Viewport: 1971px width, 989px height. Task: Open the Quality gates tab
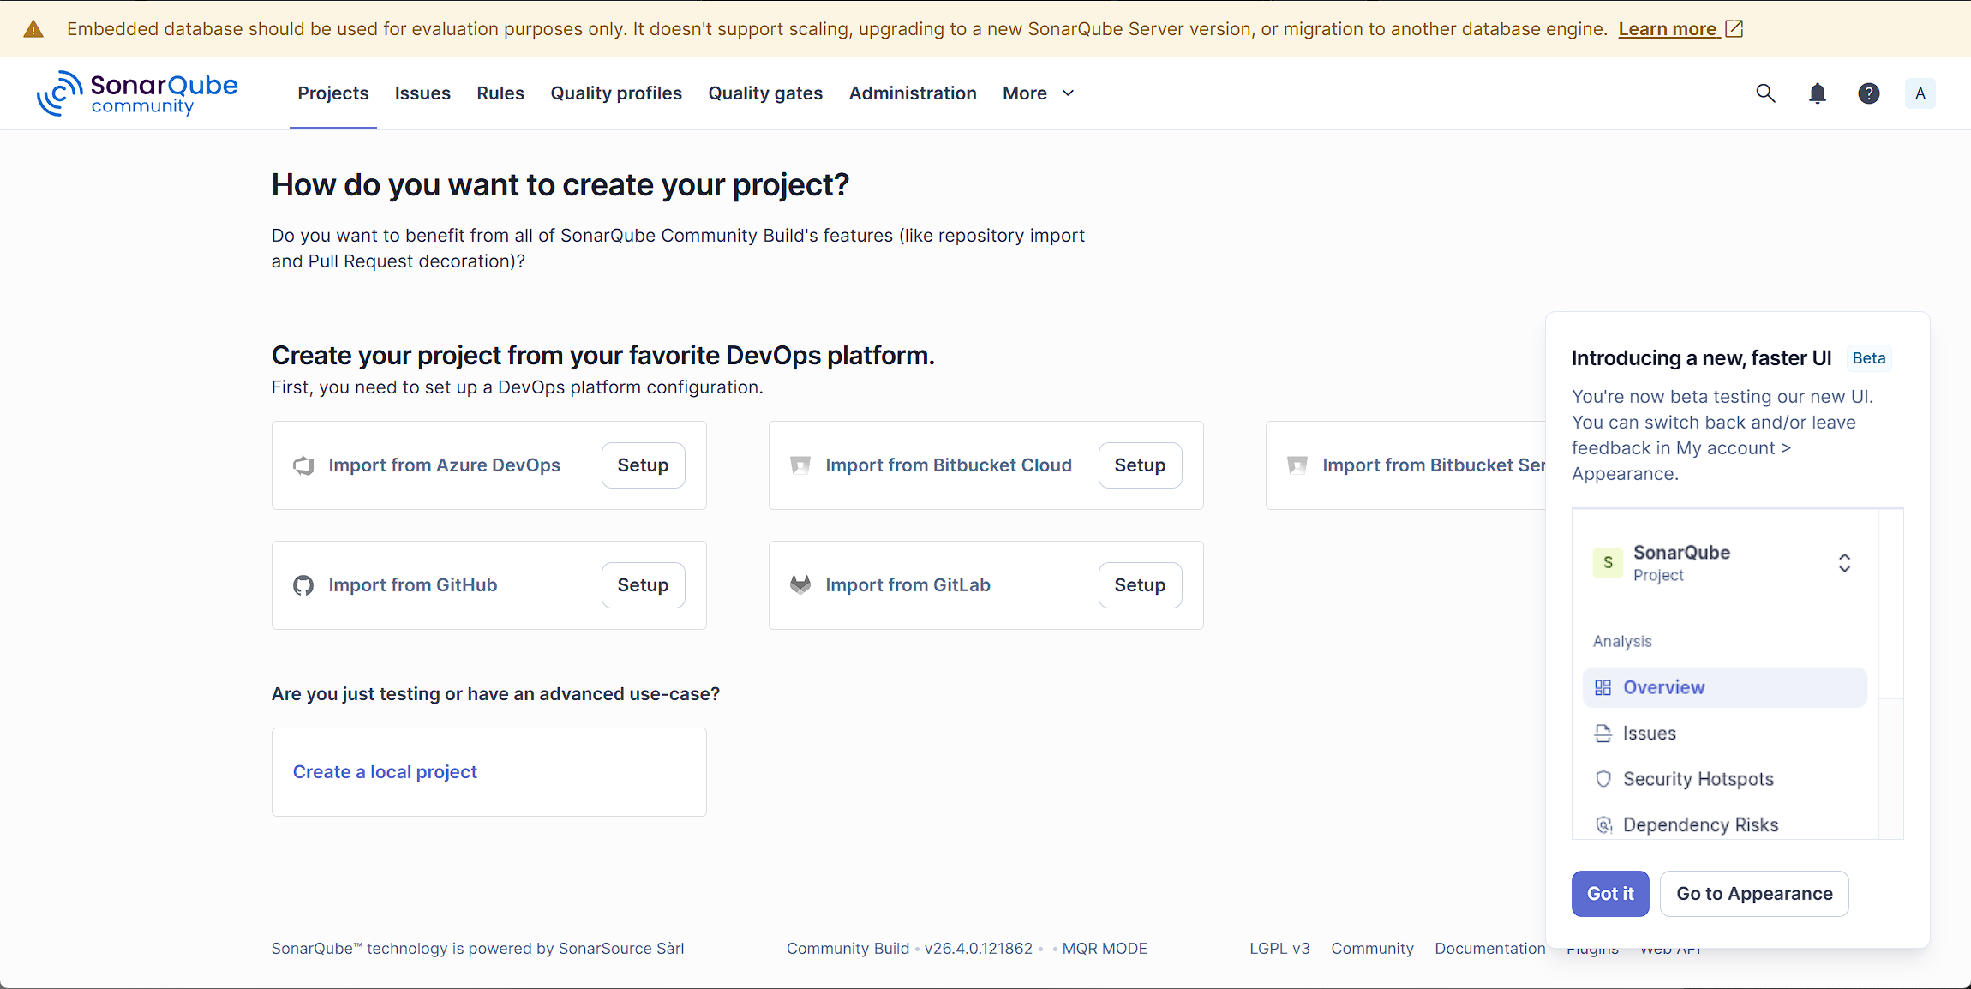tap(765, 93)
